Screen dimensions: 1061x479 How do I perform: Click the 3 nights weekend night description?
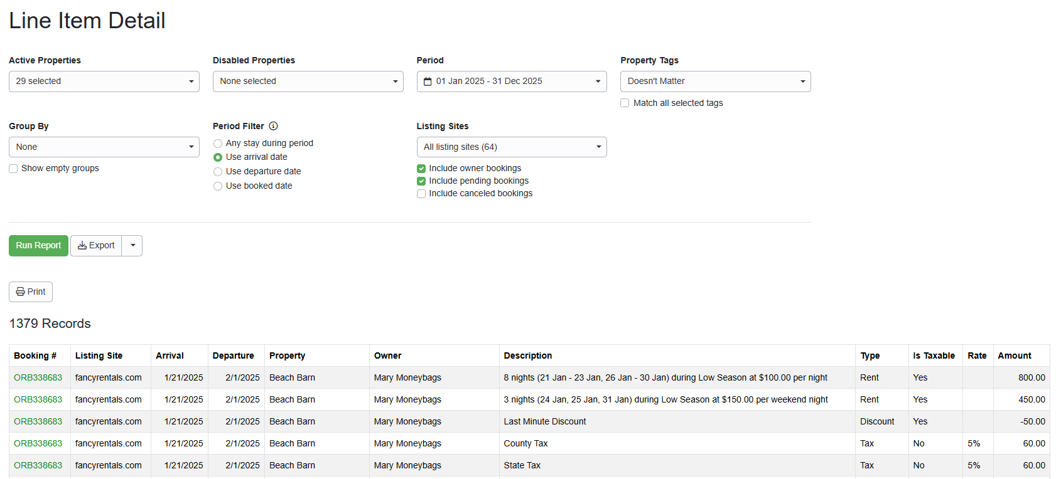666,399
